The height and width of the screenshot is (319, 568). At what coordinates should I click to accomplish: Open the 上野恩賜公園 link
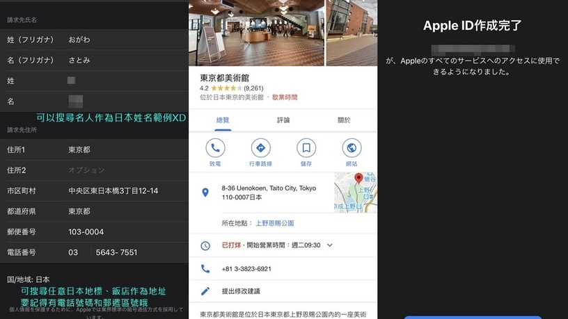274,223
